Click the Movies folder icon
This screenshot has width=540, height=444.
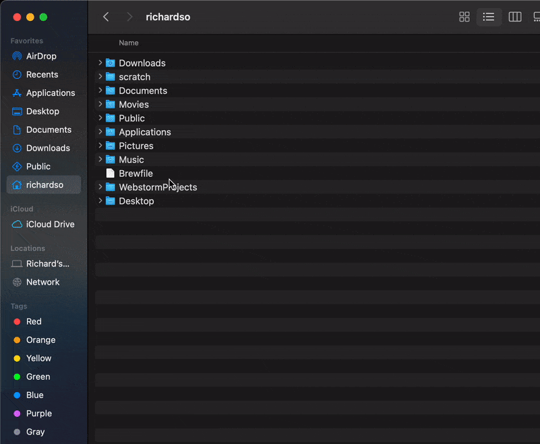[x=110, y=105]
